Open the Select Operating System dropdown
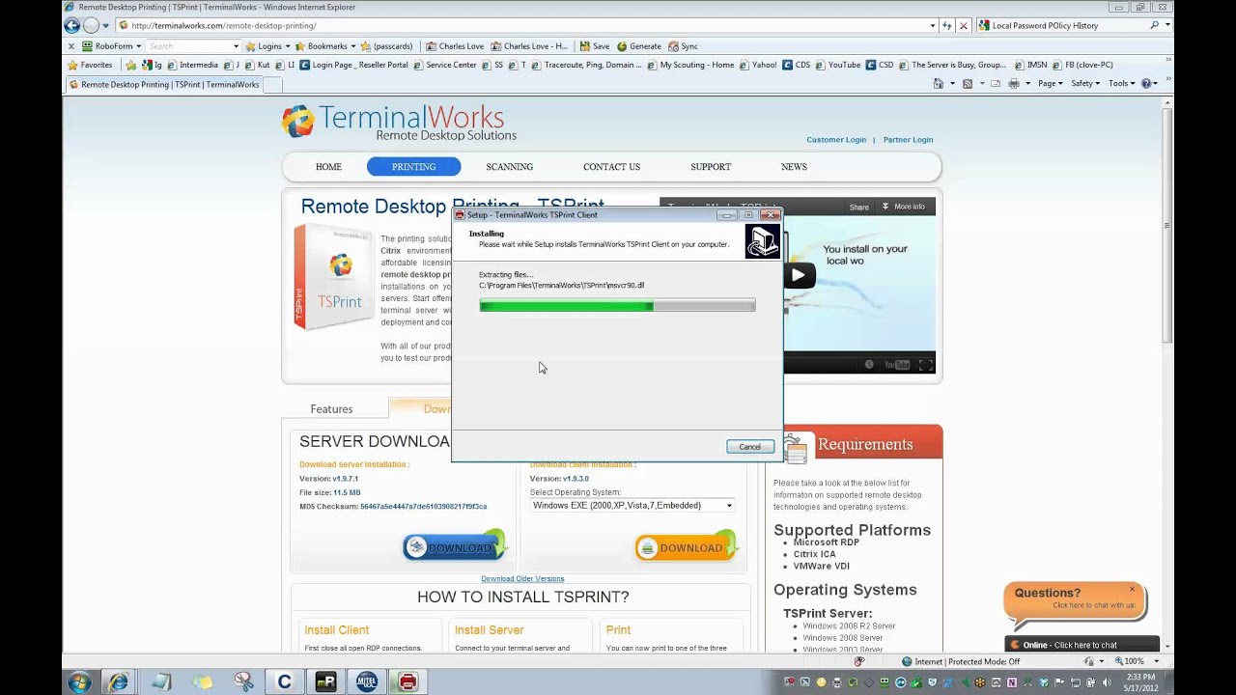The width and height of the screenshot is (1236, 695). 632,505
